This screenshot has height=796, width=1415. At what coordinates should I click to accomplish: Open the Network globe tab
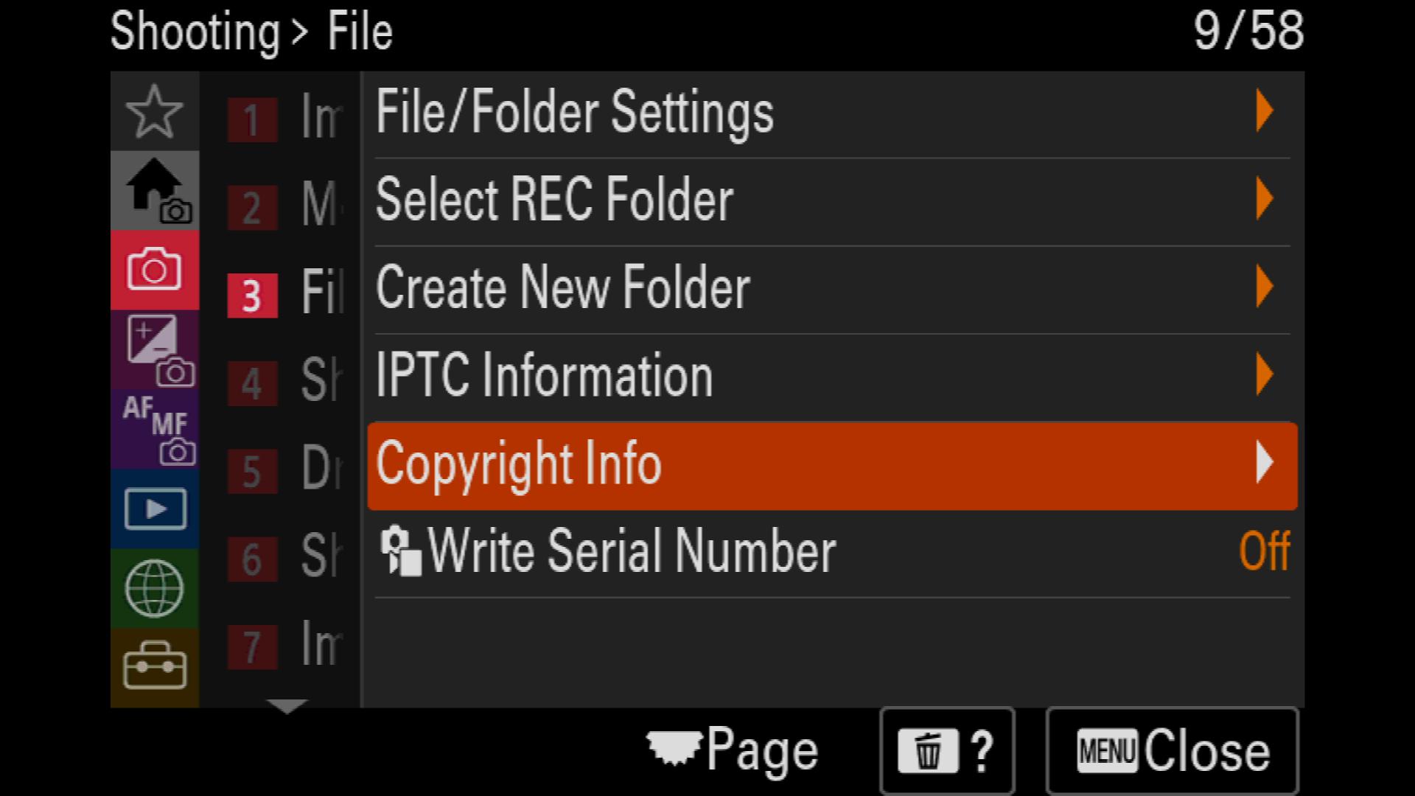pyautogui.click(x=154, y=588)
